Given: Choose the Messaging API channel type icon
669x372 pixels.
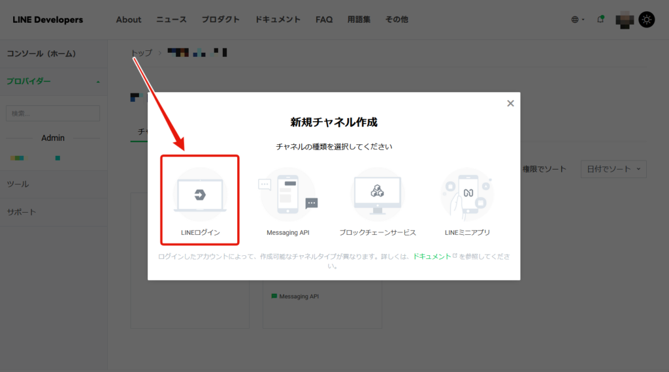Looking at the screenshot, I should [x=288, y=194].
